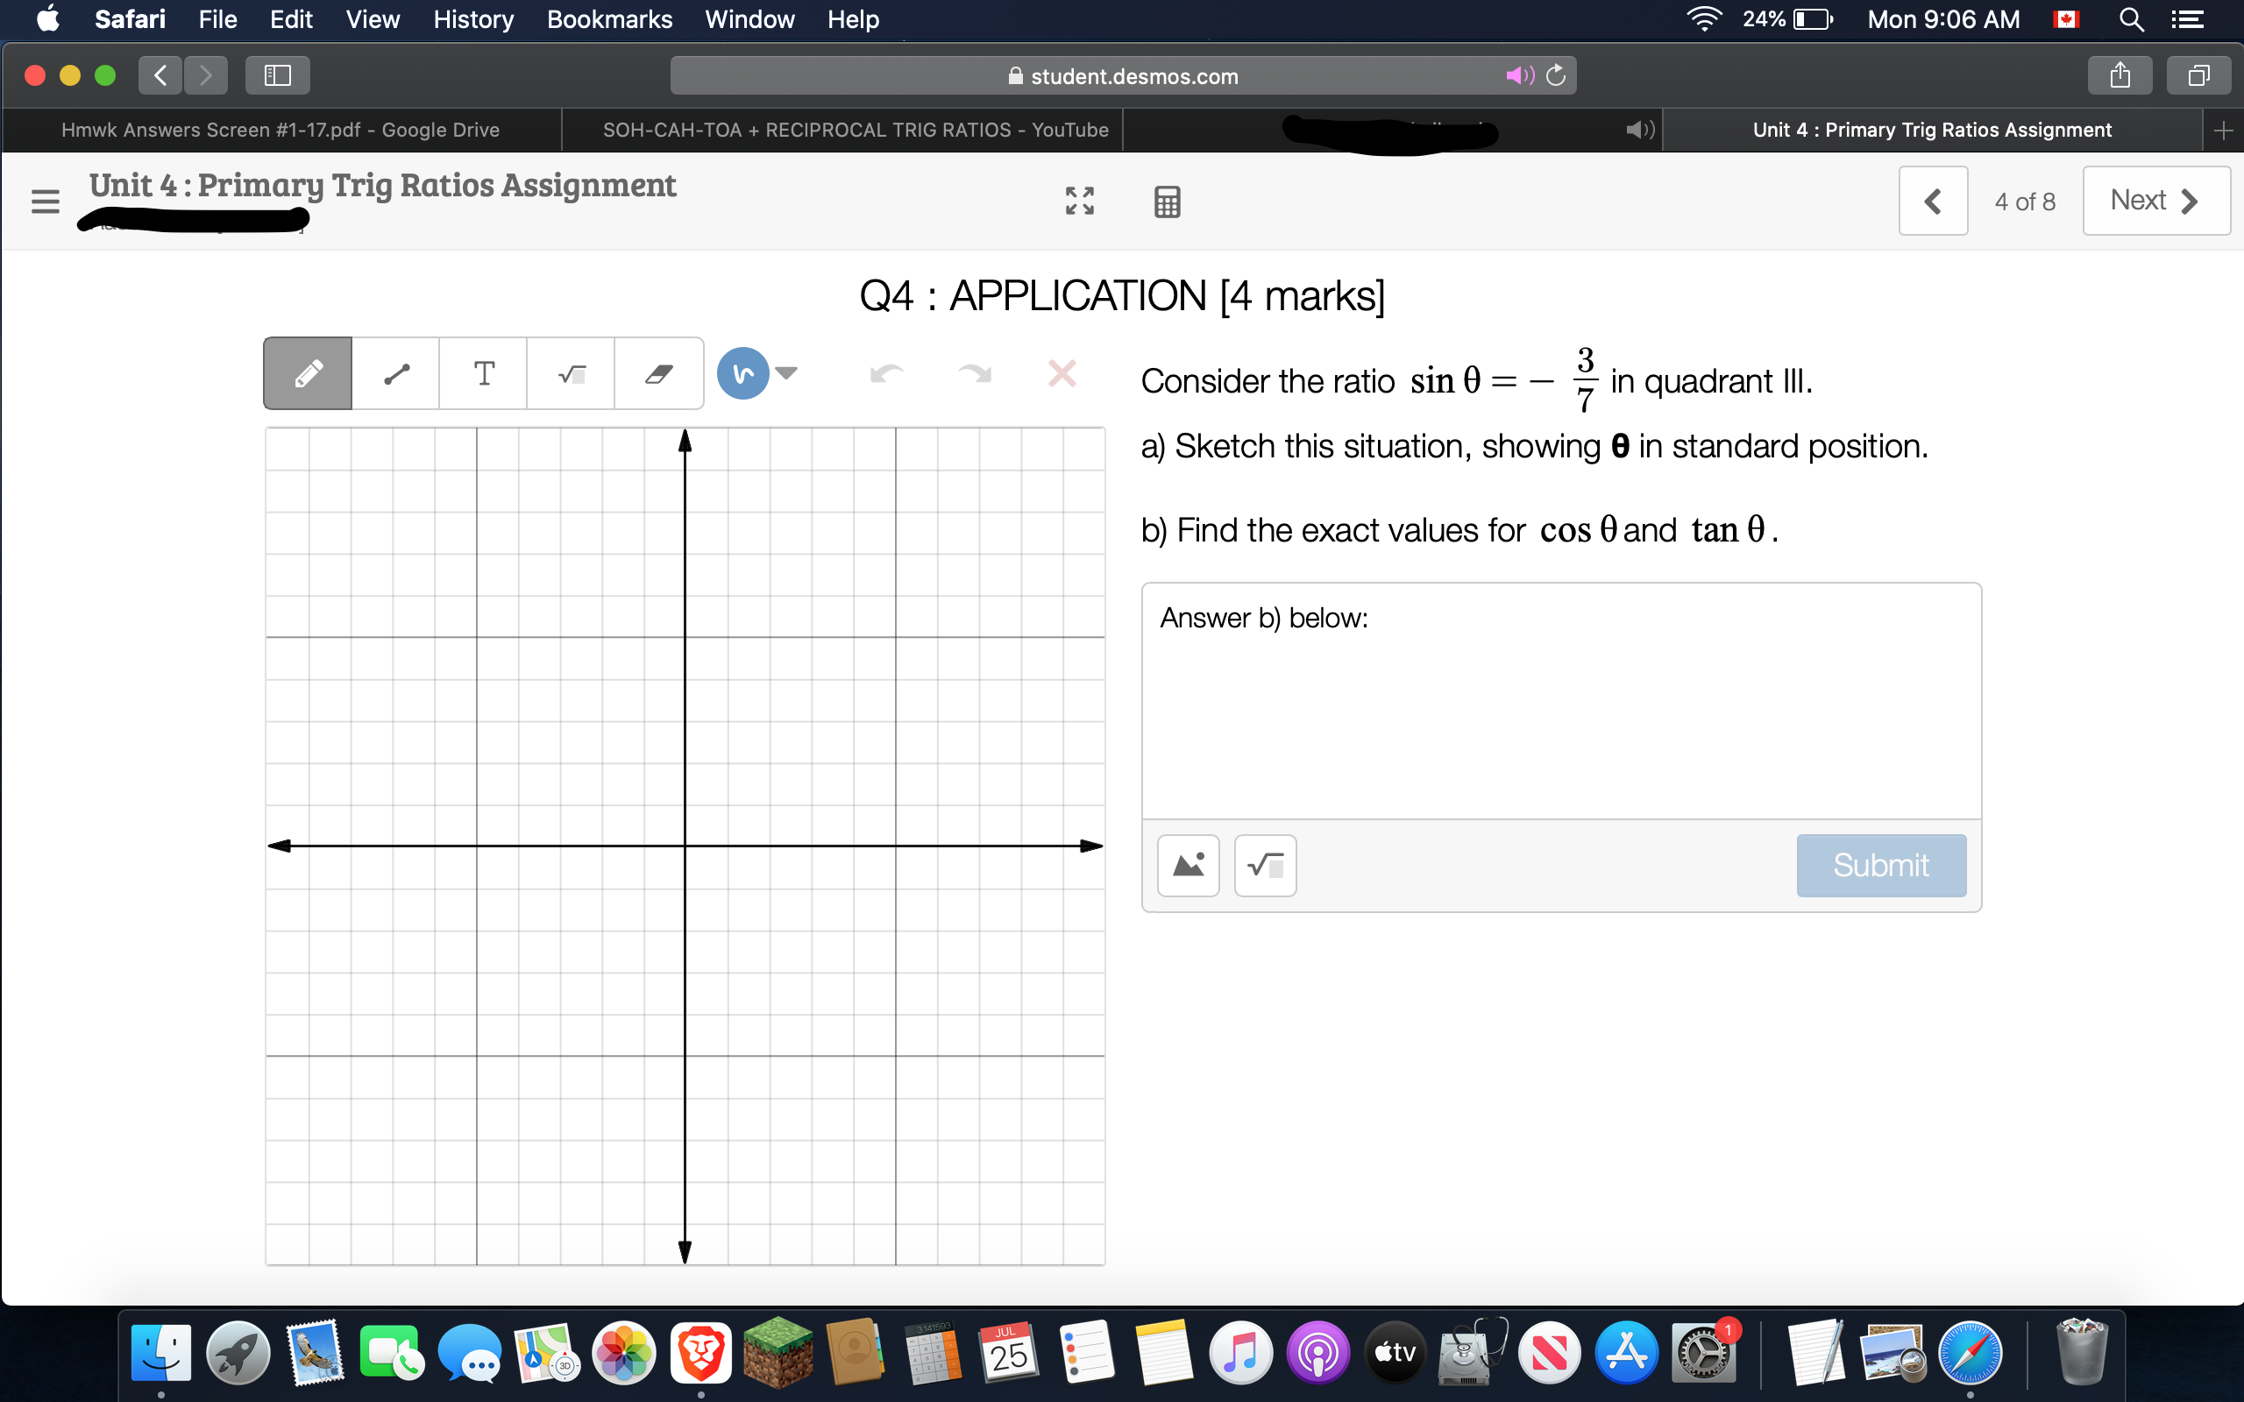2244x1402 pixels.
Task: Expand the graph to fullscreen
Action: pos(1078,201)
